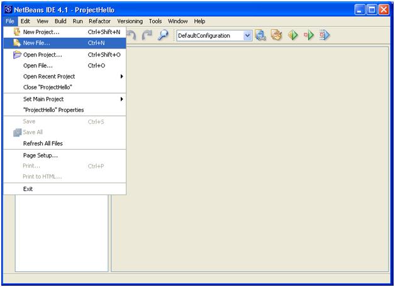Open the Edit menu
The height and width of the screenshot is (287, 395).
tap(25, 21)
